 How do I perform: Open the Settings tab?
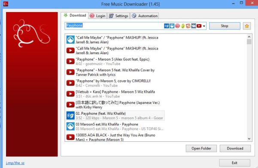pyautogui.click(x=118, y=16)
